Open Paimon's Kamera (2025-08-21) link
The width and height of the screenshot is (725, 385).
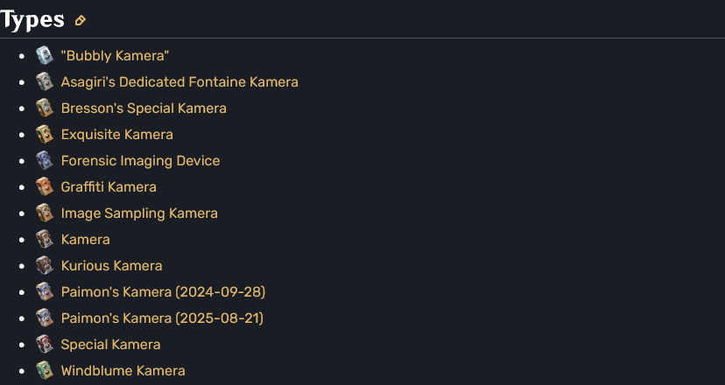(162, 318)
